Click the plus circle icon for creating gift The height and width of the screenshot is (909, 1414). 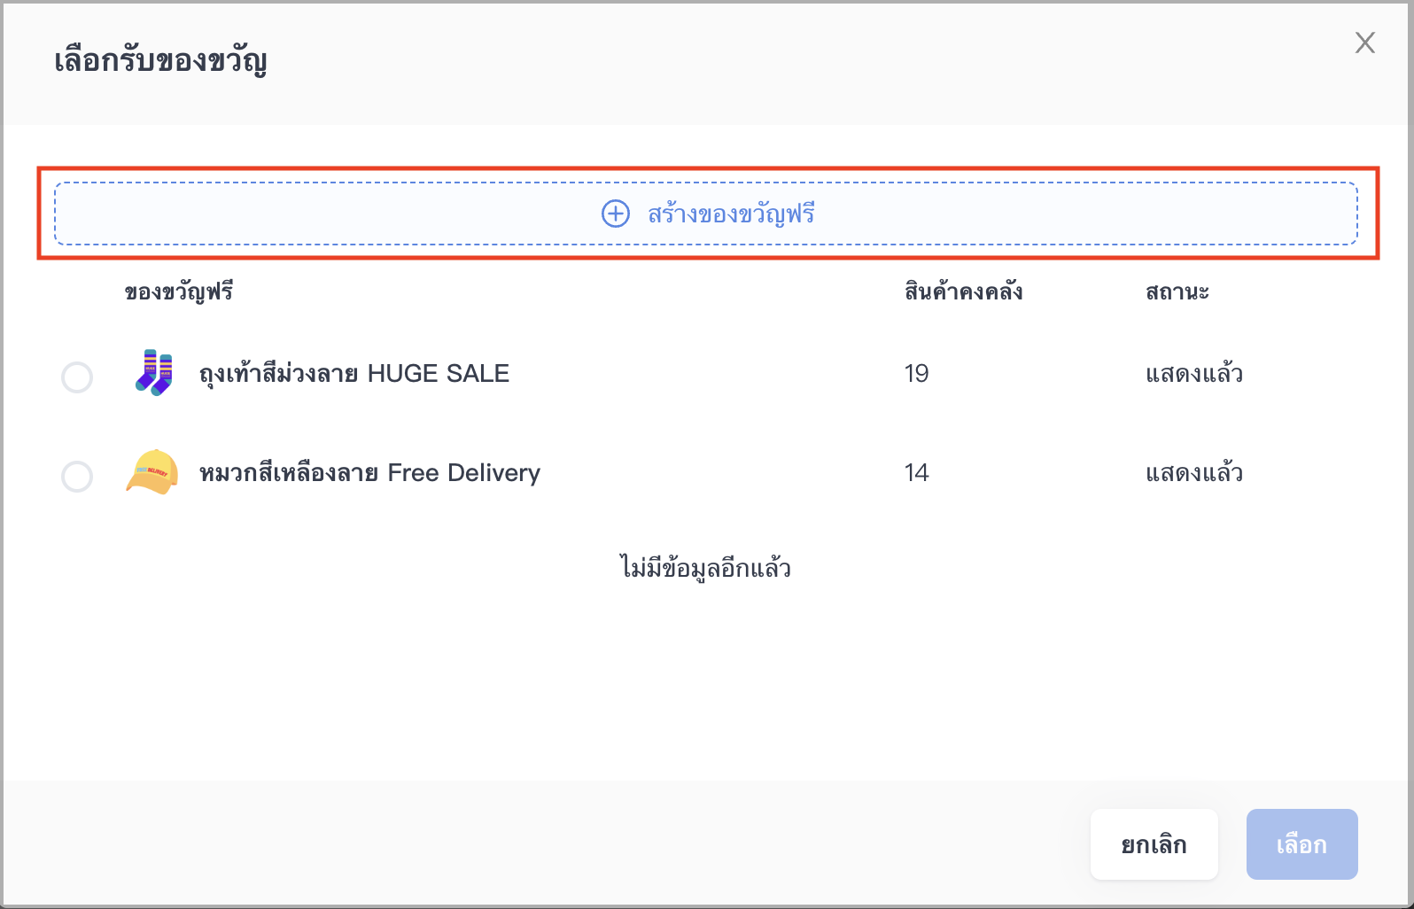coord(616,214)
